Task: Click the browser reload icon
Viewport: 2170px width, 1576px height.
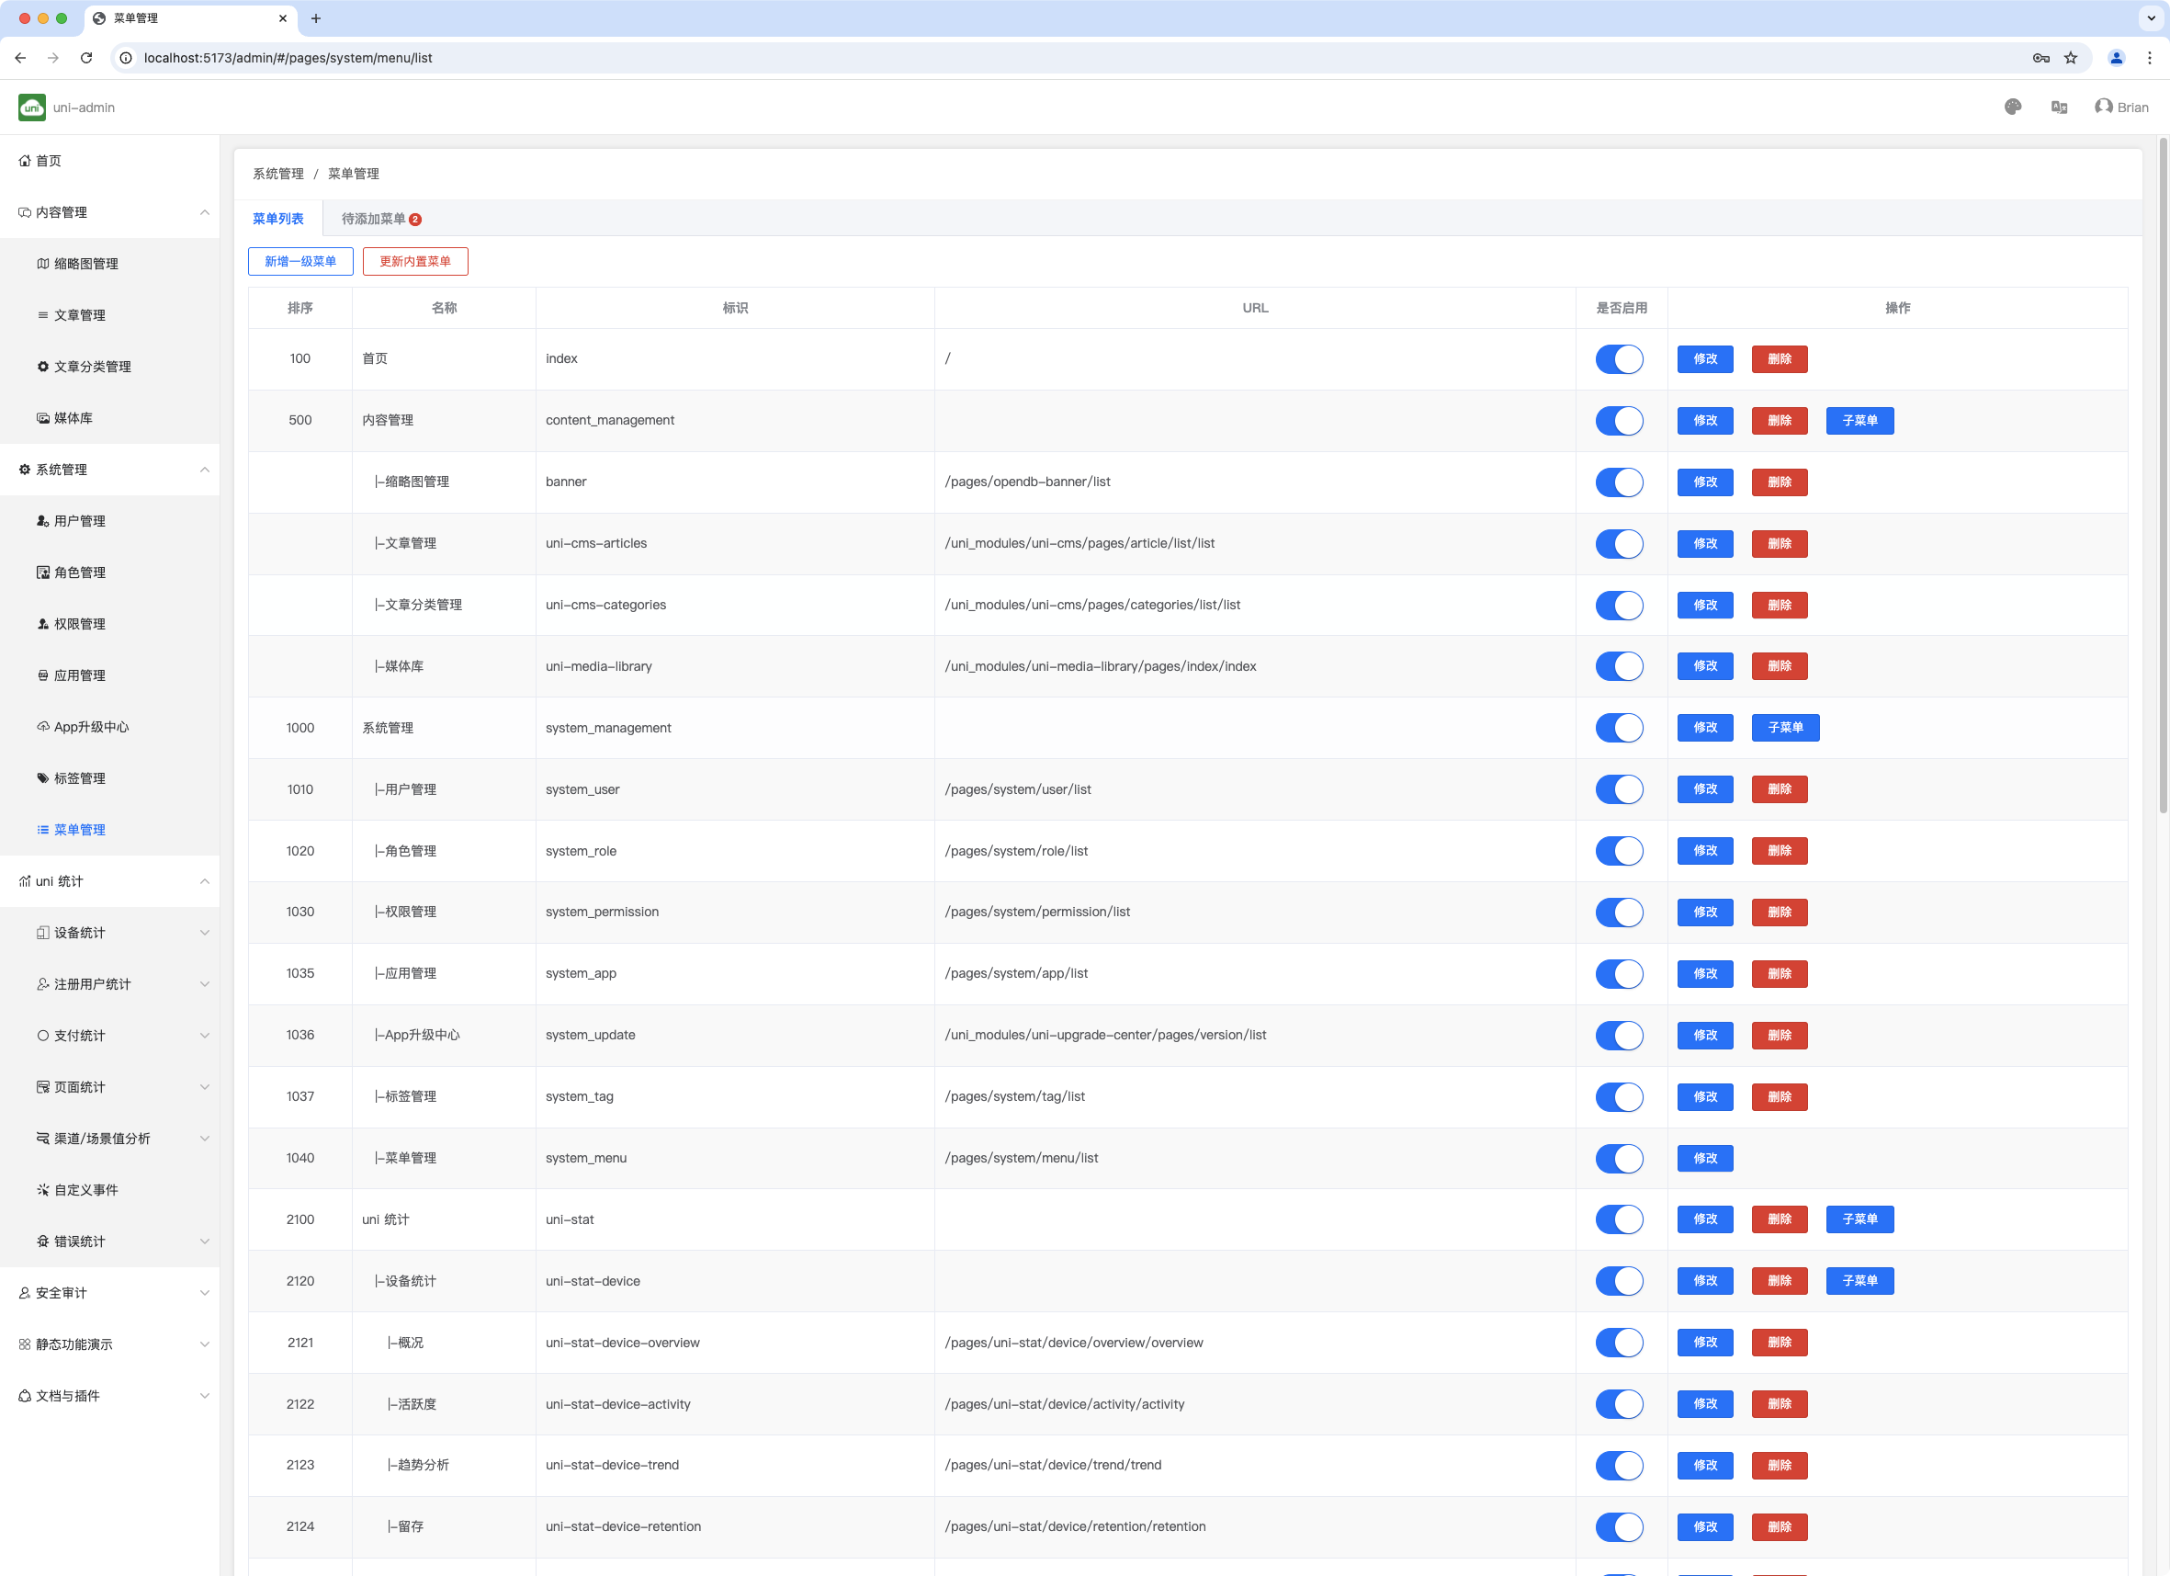Action: (86, 57)
